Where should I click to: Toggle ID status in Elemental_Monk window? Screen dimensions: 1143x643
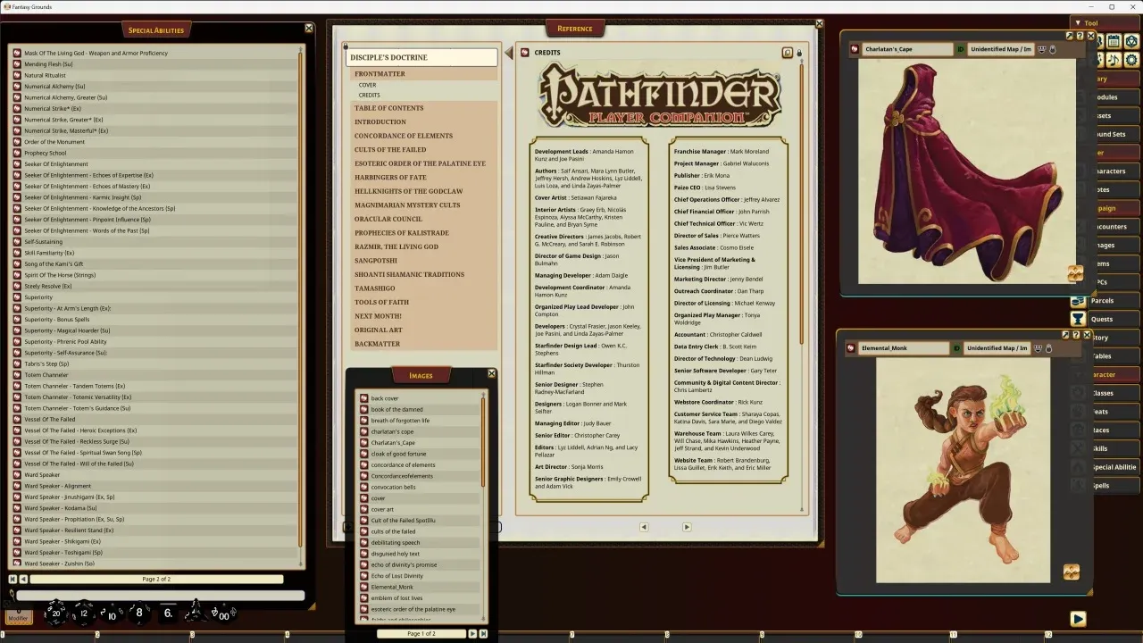[x=956, y=348]
